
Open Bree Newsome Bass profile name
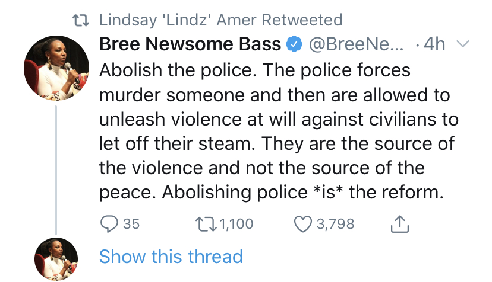pyautogui.click(x=190, y=44)
